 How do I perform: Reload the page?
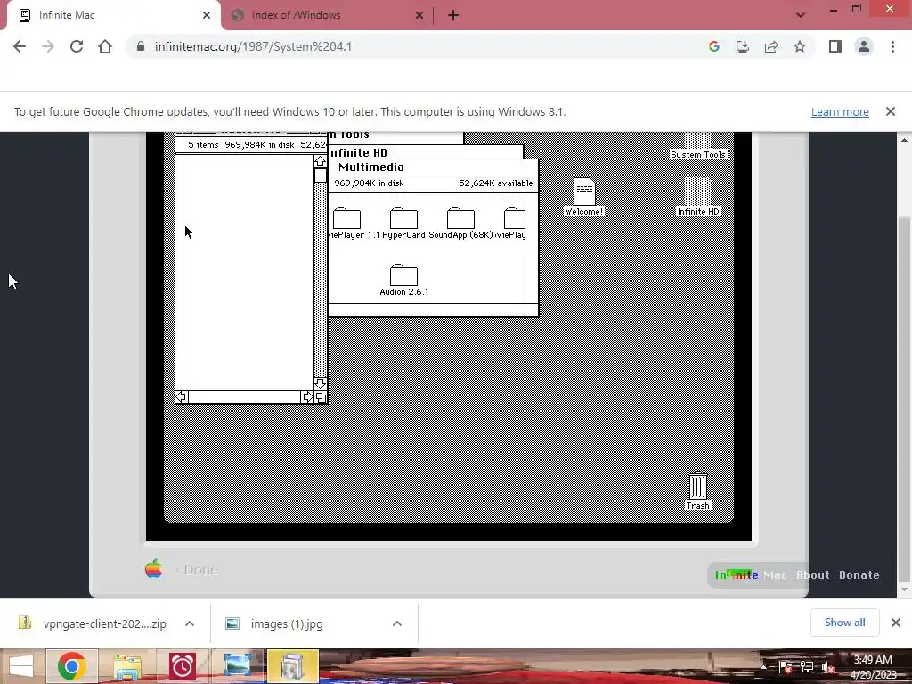click(77, 46)
